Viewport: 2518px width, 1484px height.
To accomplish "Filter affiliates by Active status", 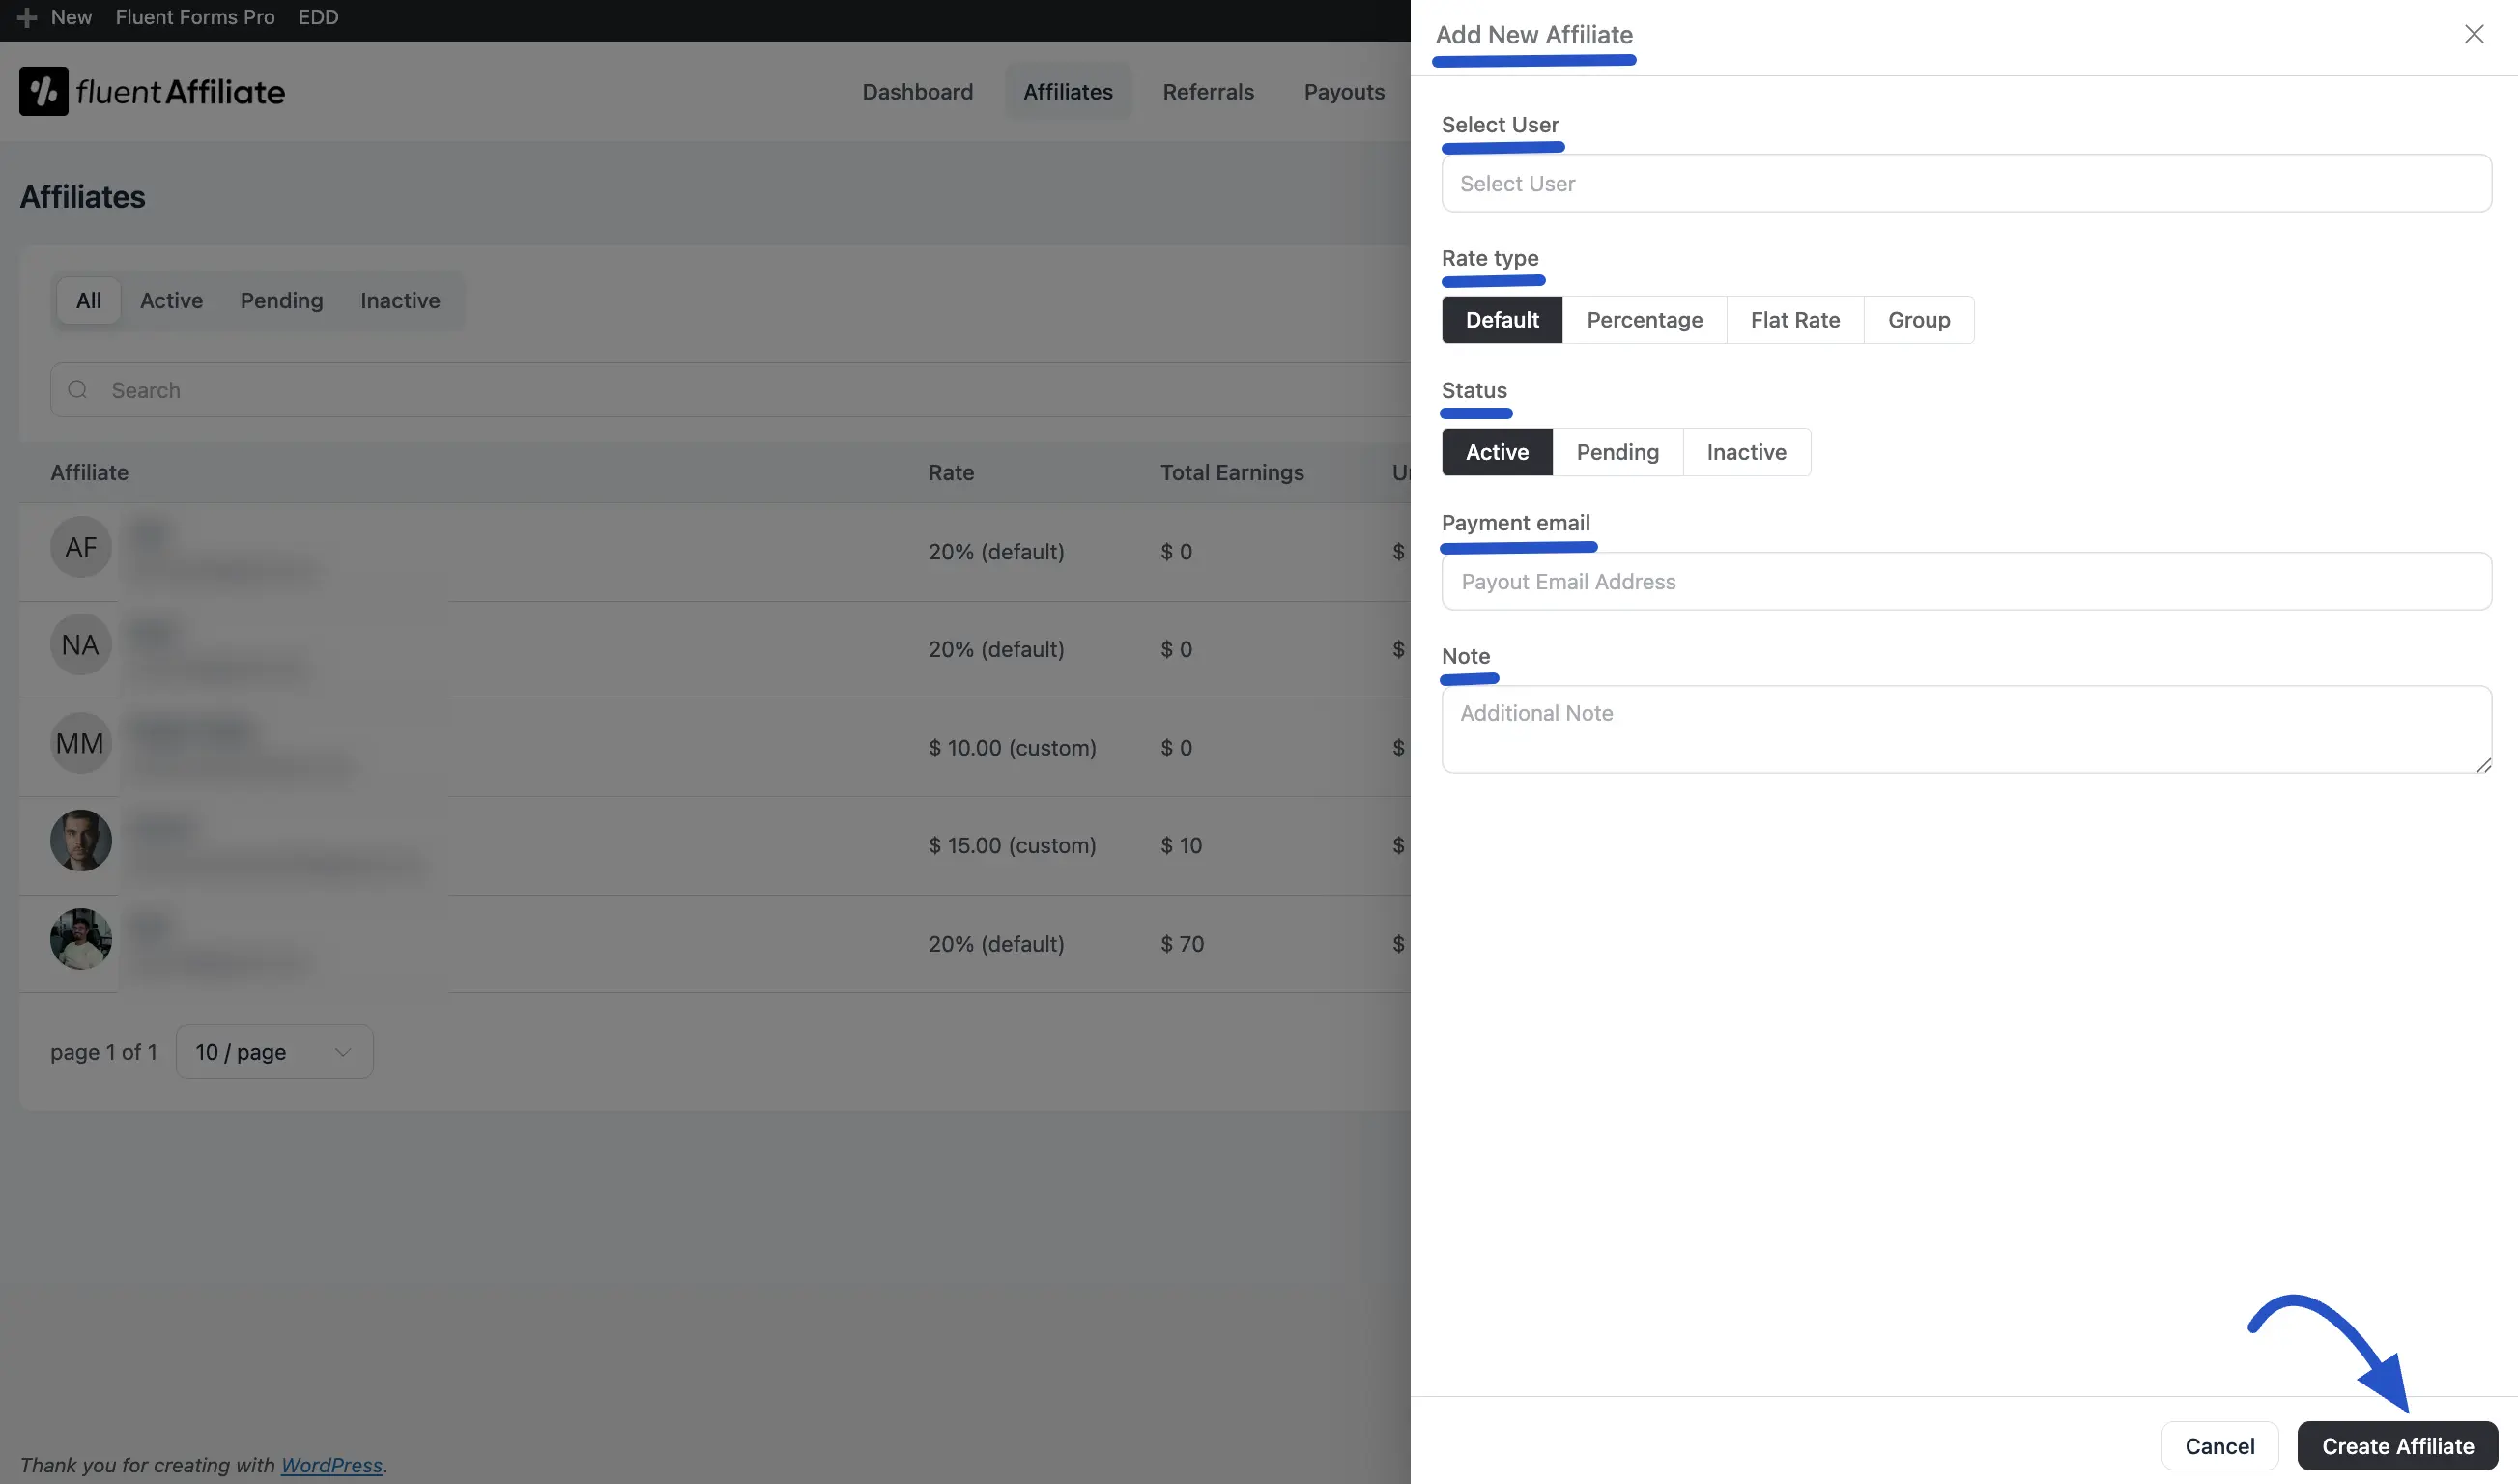I will coord(171,300).
